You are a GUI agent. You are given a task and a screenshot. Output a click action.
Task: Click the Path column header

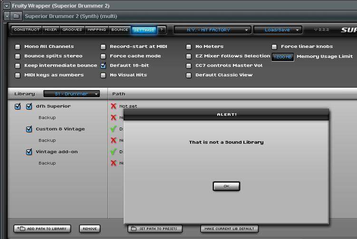119,94
